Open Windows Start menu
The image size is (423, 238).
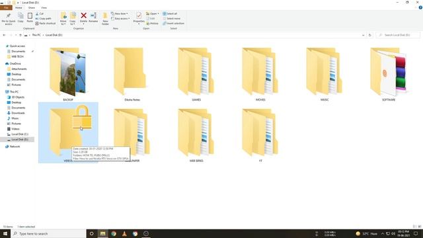pos(5,233)
